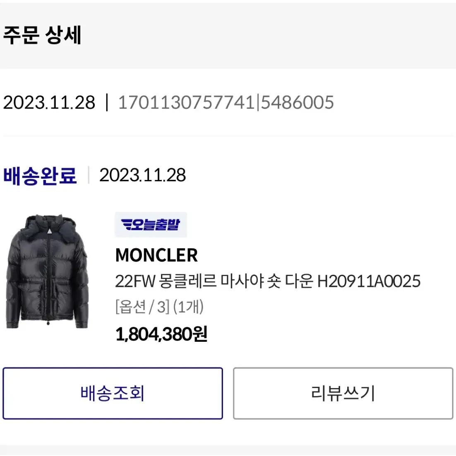Screen dimensions: 456x456
Task: Click the price 1,804,380원
Action: (x=161, y=334)
